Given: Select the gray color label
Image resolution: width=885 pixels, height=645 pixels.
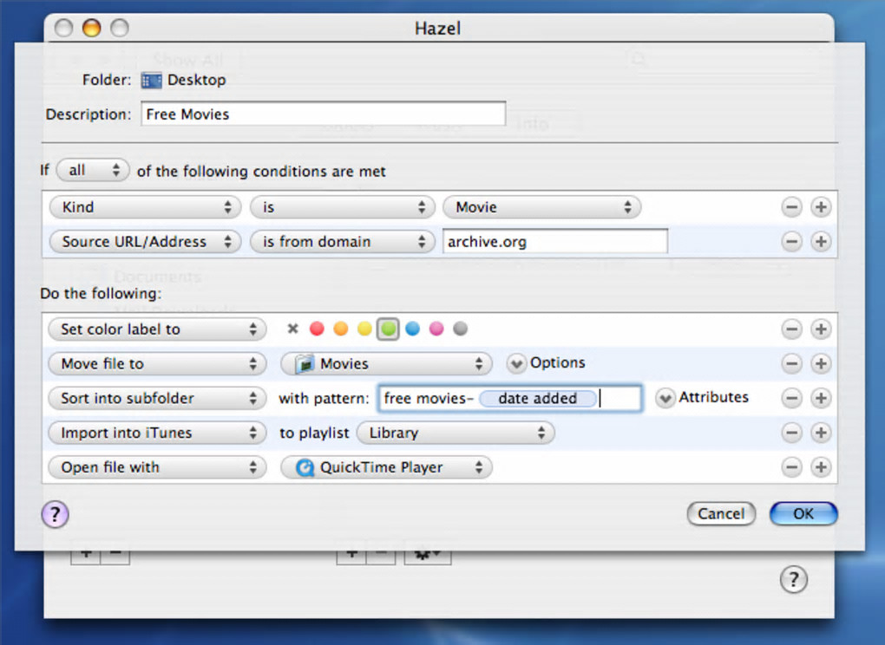Looking at the screenshot, I should [460, 329].
